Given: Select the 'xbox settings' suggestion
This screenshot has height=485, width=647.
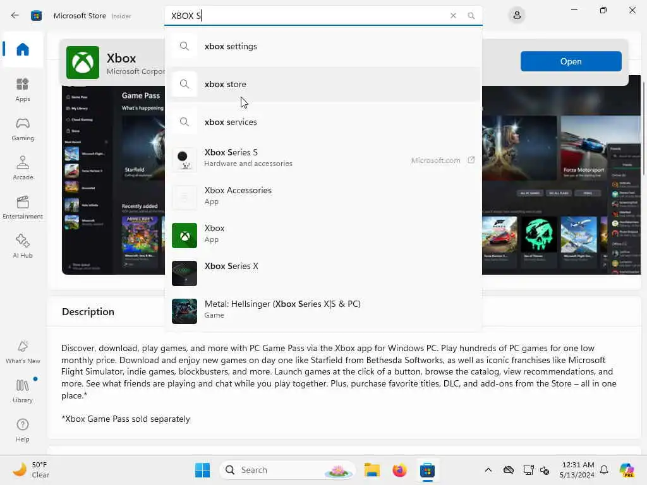Looking at the screenshot, I should pos(323,46).
